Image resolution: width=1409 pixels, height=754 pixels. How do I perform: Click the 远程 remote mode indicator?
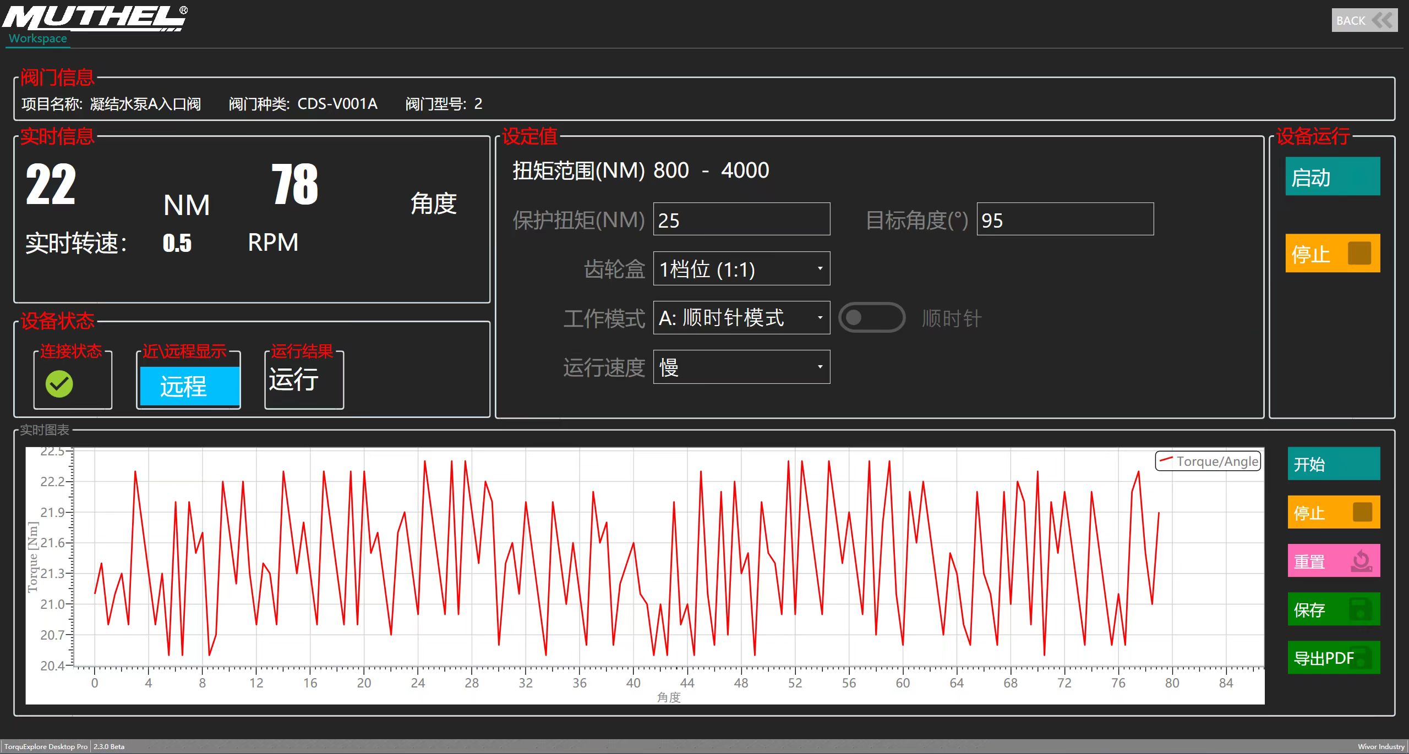pyautogui.click(x=190, y=387)
